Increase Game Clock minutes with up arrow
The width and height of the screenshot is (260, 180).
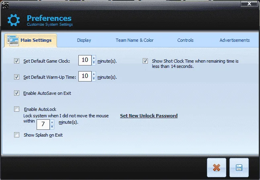94,58
